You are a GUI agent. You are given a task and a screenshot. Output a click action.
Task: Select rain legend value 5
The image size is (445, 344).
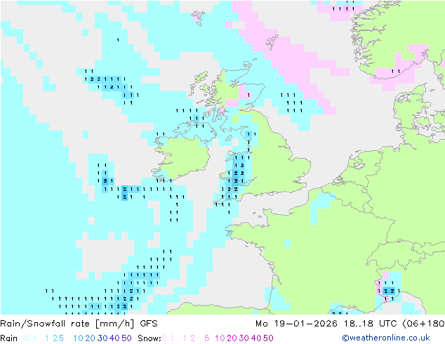pyautogui.click(x=61, y=338)
